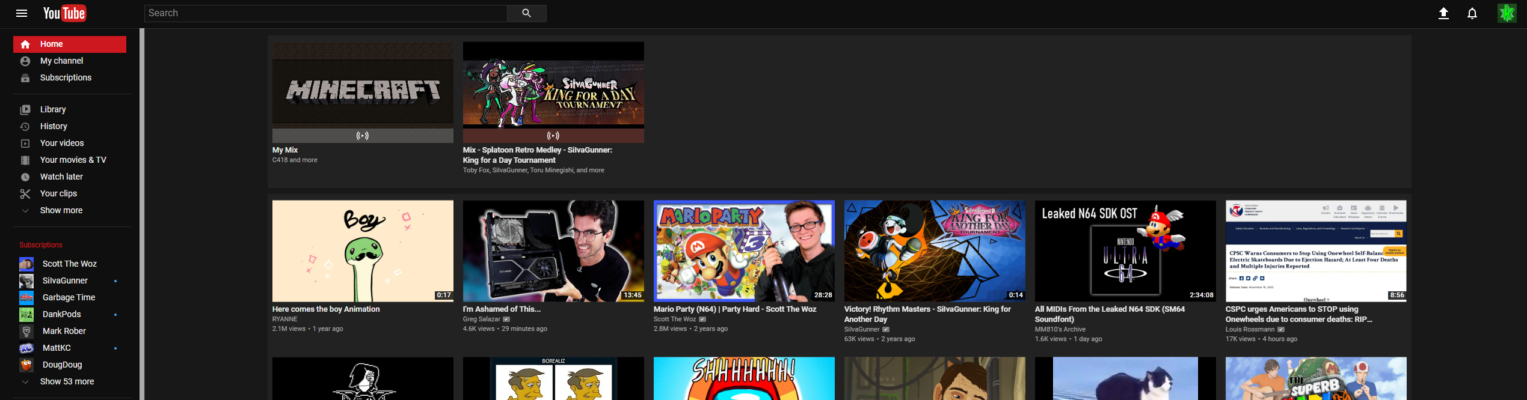Image resolution: width=1527 pixels, height=400 pixels.
Task: Click the History clock-arrow icon
Action: point(25,127)
